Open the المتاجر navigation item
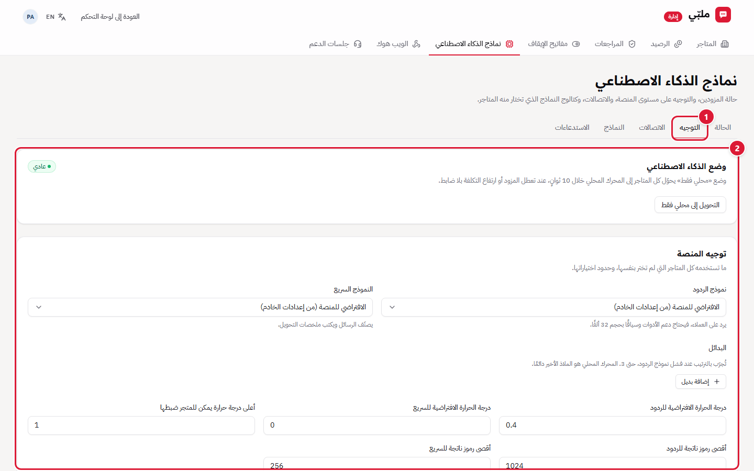 pyautogui.click(x=713, y=44)
